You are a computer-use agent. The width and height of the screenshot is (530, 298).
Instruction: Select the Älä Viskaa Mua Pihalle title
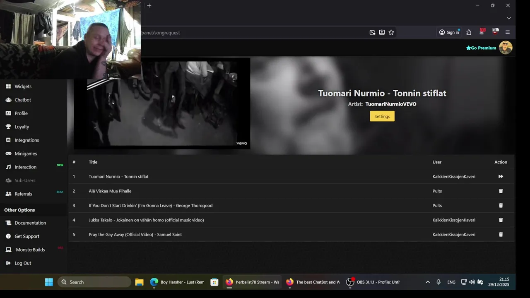point(110,191)
